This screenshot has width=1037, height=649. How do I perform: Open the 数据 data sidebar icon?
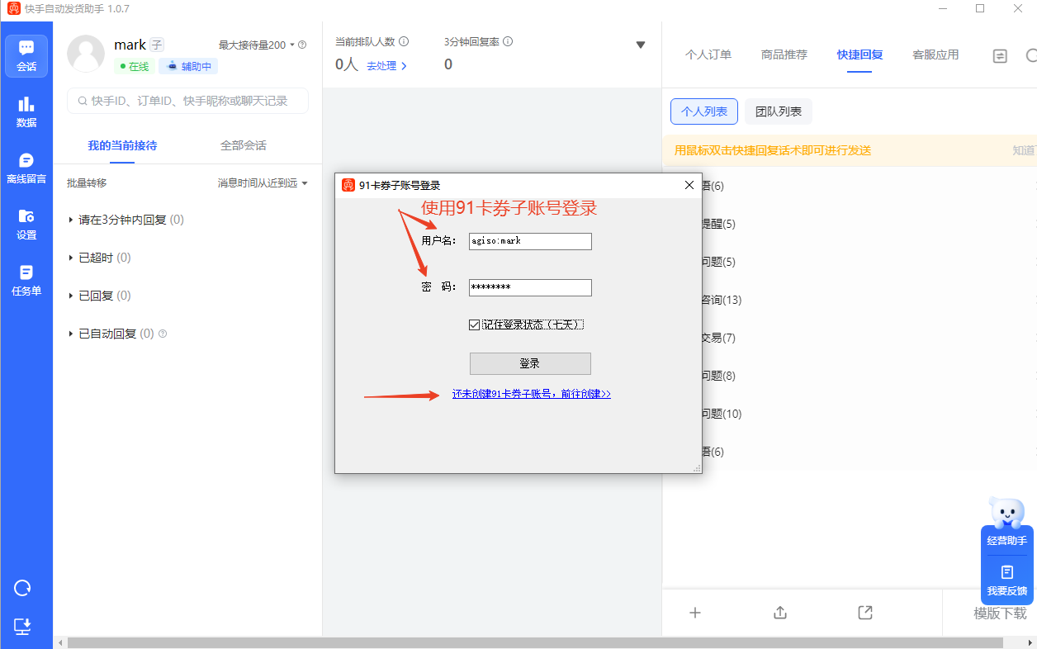click(x=26, y=111)
